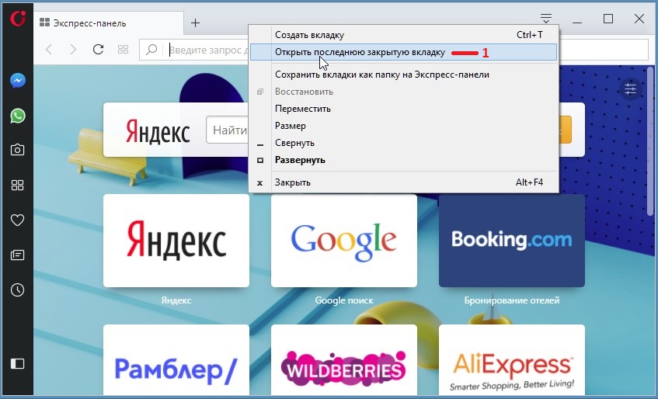Switch to the Экспресс-панель tab

[x=108, y=23]
